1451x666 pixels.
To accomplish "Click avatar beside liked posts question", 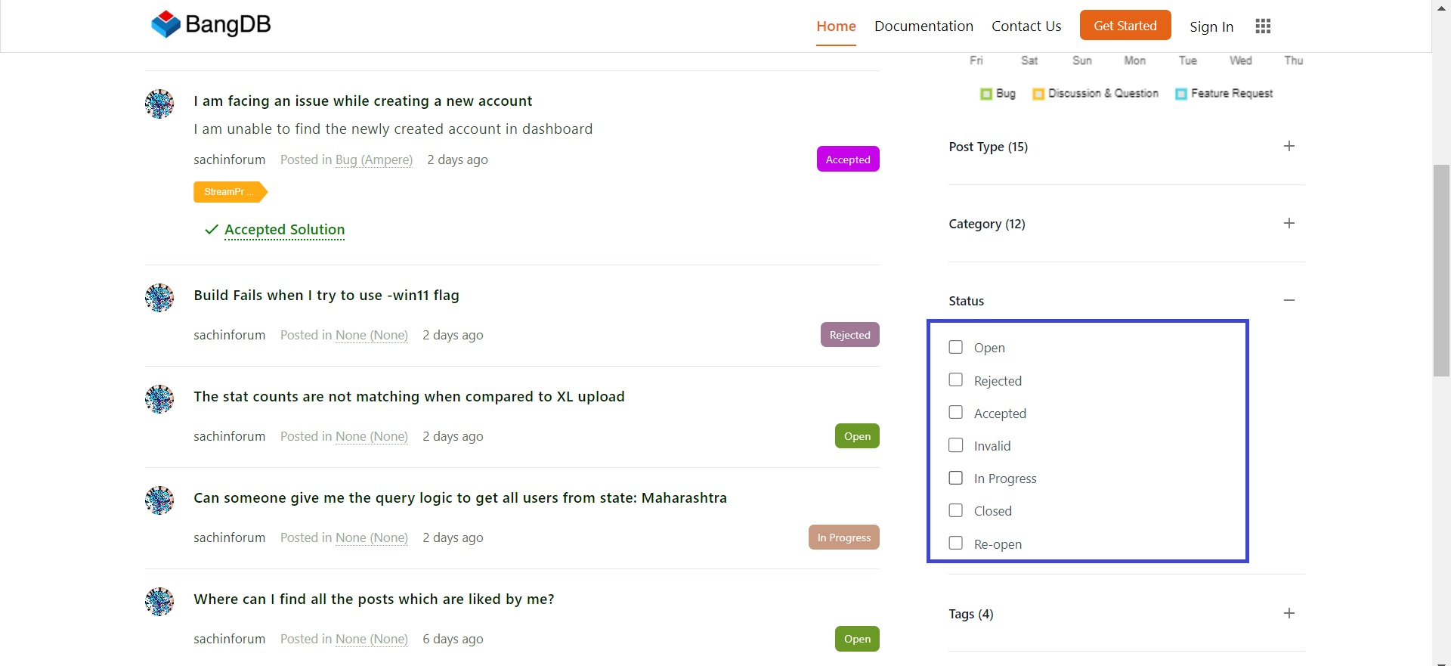I will pyautogui.click(x=159, y=602).
